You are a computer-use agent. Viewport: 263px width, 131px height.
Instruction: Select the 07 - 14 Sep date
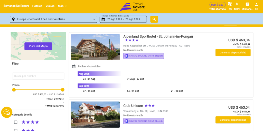click(x=89, y=91)
